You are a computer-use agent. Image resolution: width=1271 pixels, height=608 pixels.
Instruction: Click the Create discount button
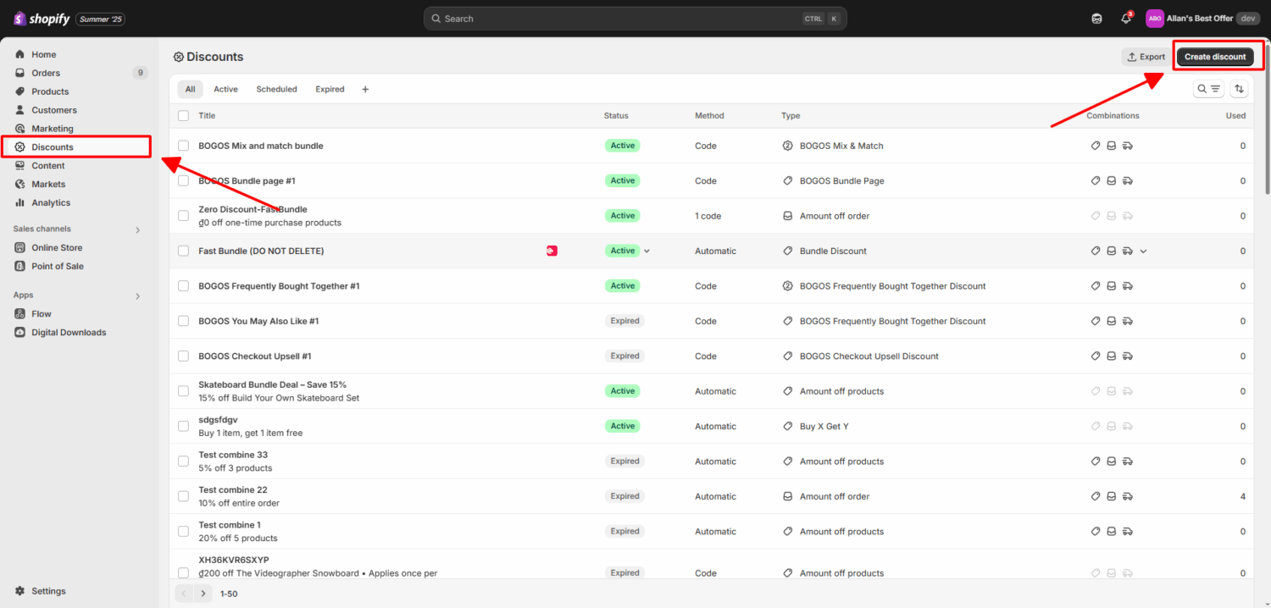click(x=1215, y=57)
